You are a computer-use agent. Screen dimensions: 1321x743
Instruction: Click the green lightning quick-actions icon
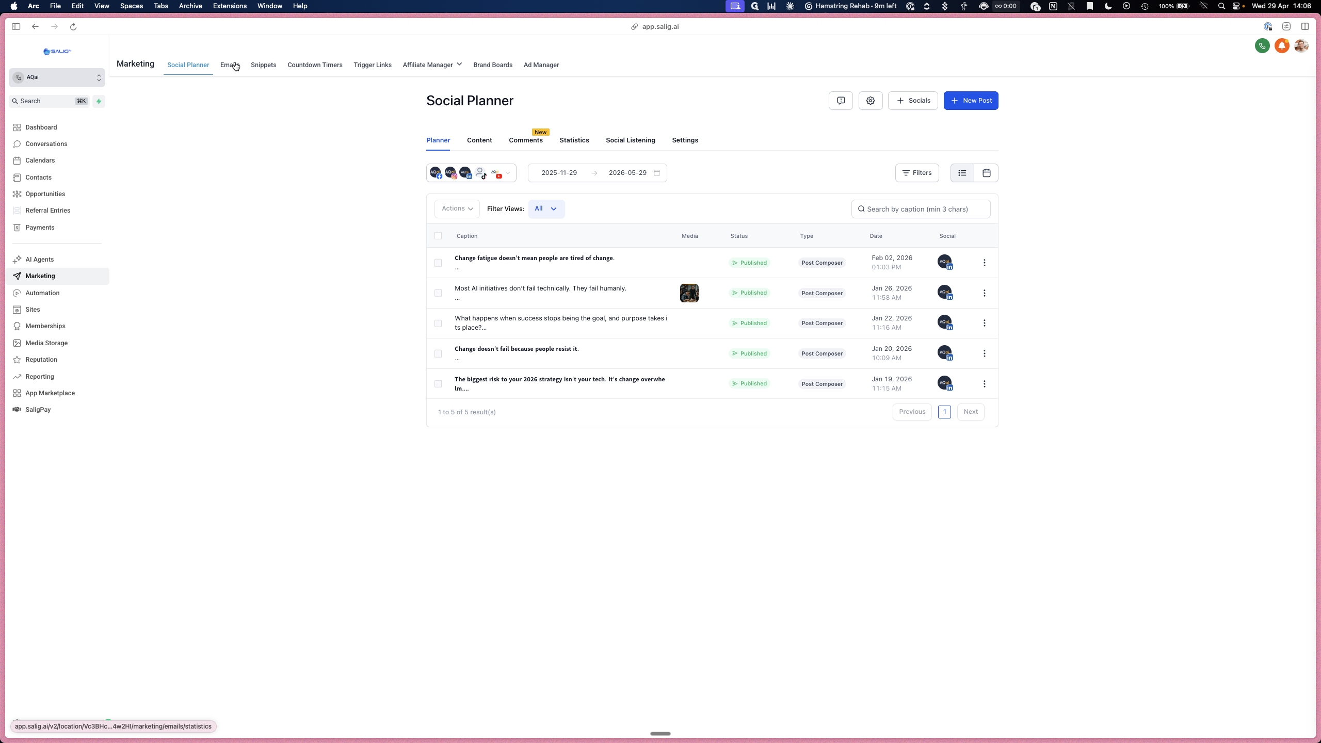(x=99, y=101)
